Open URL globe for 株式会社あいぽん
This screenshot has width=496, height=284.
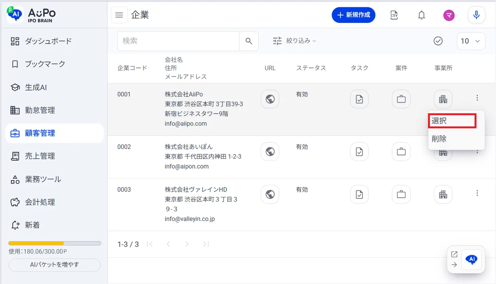[270, 152]
